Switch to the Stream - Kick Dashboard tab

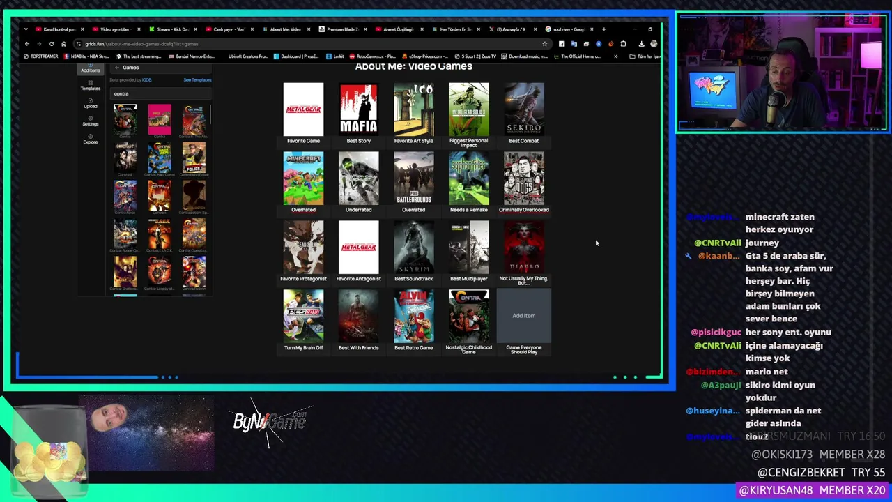pos(173,29)
